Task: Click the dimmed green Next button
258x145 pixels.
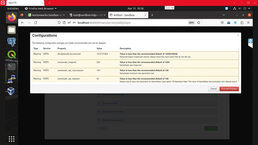Action: (x=211, y=128)
